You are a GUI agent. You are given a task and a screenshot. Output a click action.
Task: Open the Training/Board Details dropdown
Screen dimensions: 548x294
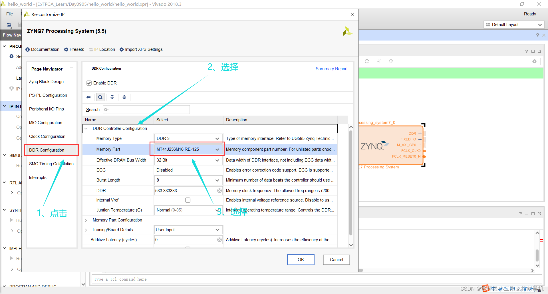click(x=188, y=230)
